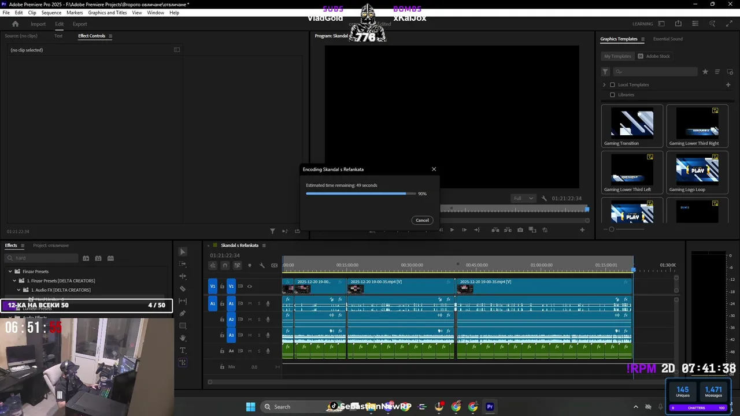
Task: Select the Type tool
Action: coord(183,350)
